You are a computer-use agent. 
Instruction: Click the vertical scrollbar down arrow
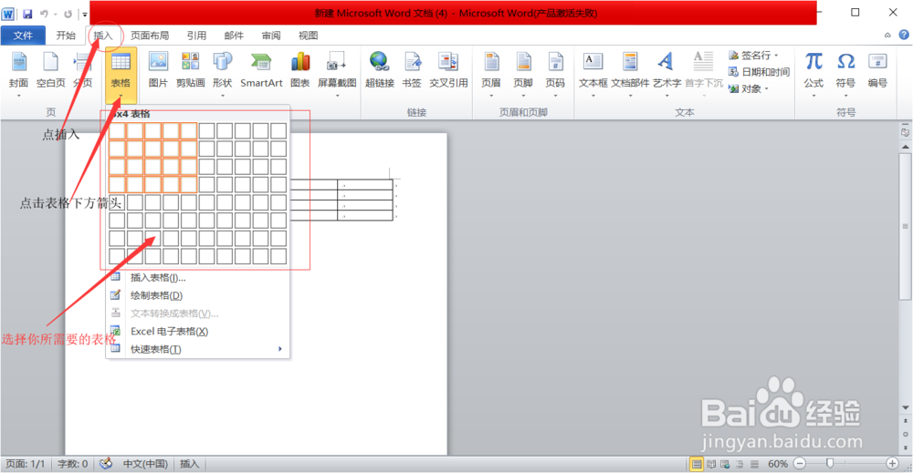pos(906,407)
